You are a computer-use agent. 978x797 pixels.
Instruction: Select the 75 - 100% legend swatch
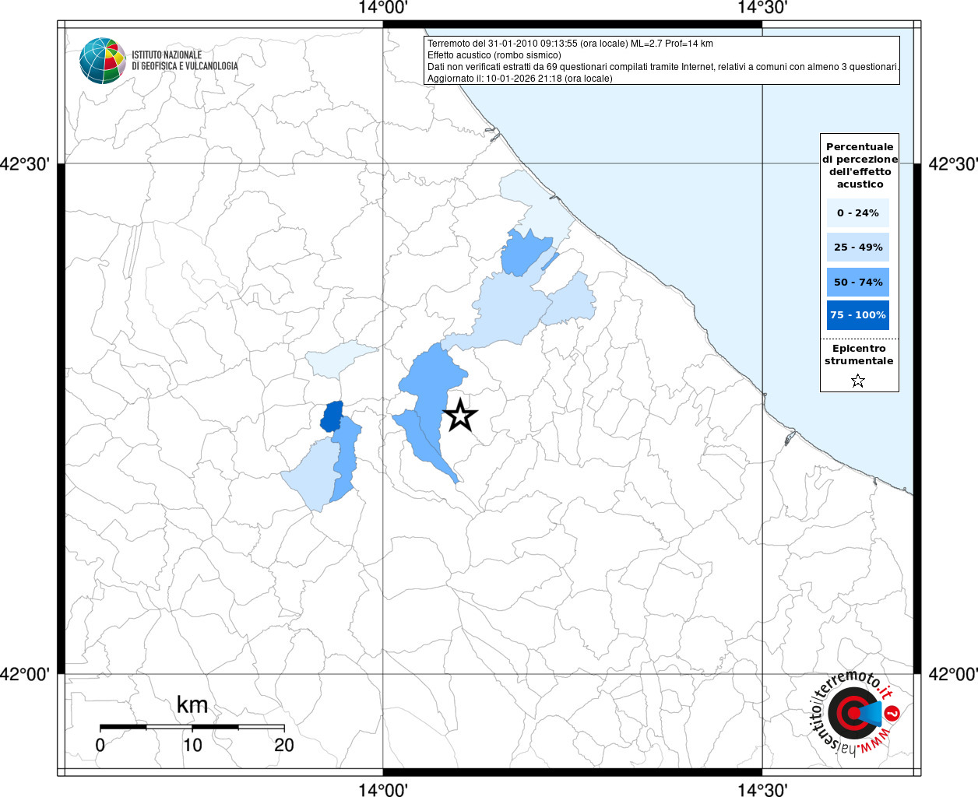coord(858,315)
